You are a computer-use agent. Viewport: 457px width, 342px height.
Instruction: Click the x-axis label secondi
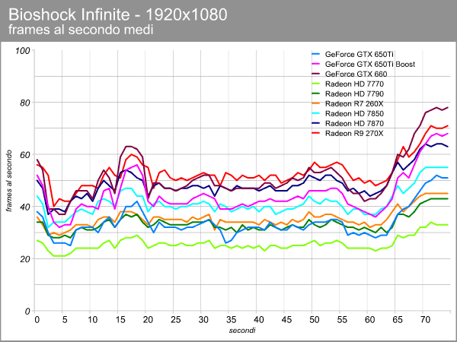coord(242,331)
